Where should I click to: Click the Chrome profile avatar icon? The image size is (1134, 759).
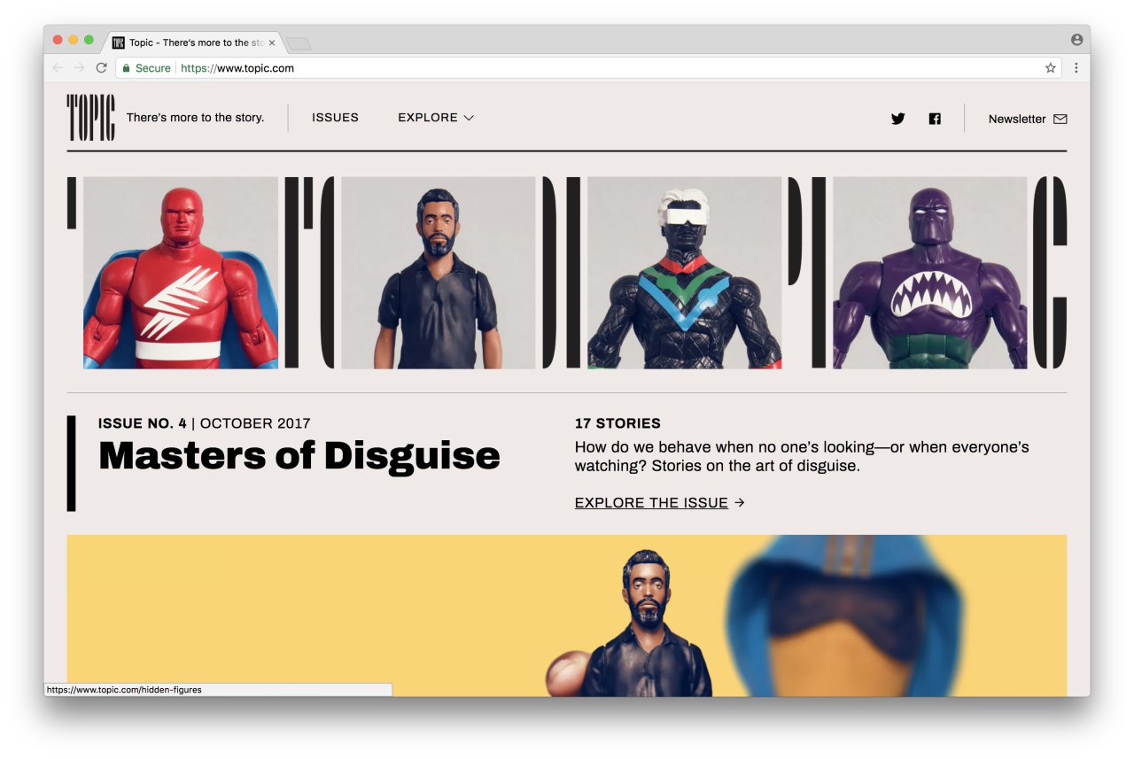click(1076, 40)
